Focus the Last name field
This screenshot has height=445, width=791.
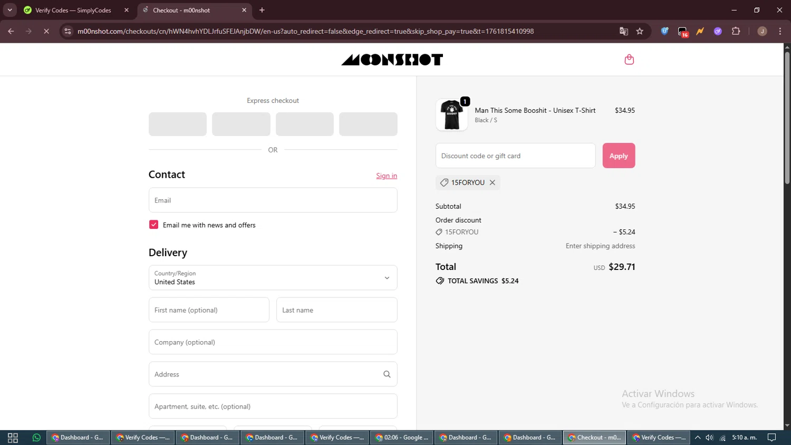coord(336,310)
